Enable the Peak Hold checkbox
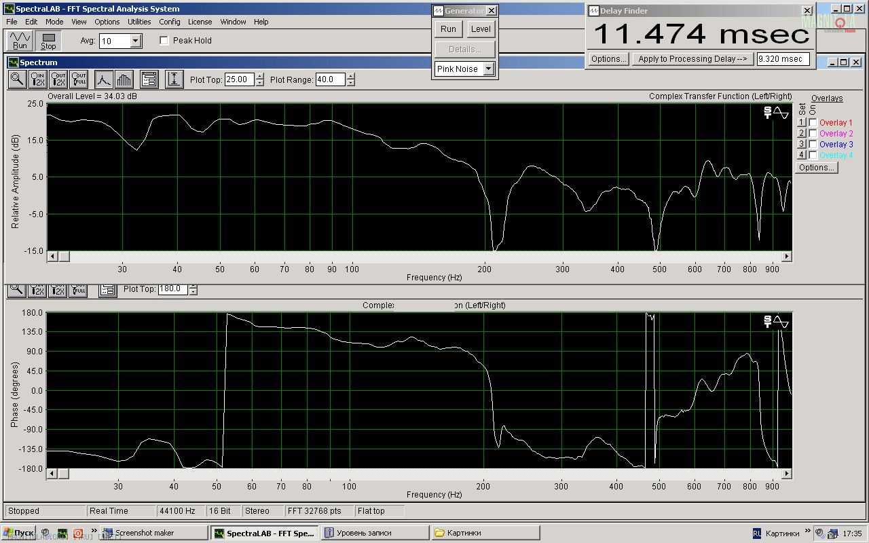The height and width of the screenshot is (543, 869). pyautogui.click(x=164, y=41)
